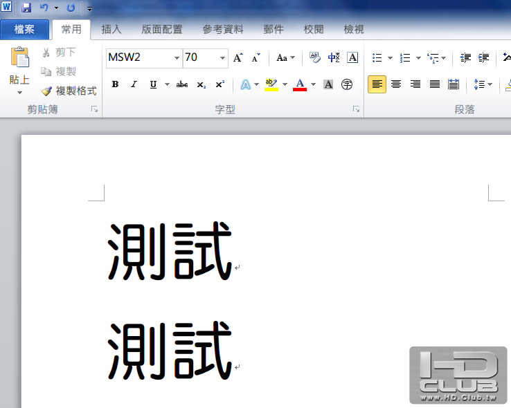Screen dimensions: 511x408
Task: Increase the paragraph indent
Action: (x=483, y=58)
